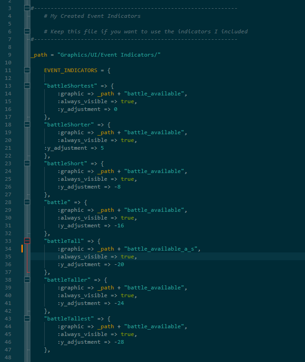Collapse the comment fold at line 6
Viewport: 305px width, 362px height.
tap(27, 31)
